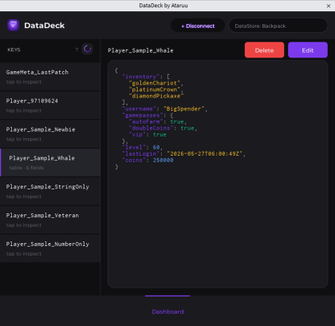335x326 pixels.
Task: Open the Player_Sample_Veteran key
Action: pyautogui.click(x=50, y=220)
